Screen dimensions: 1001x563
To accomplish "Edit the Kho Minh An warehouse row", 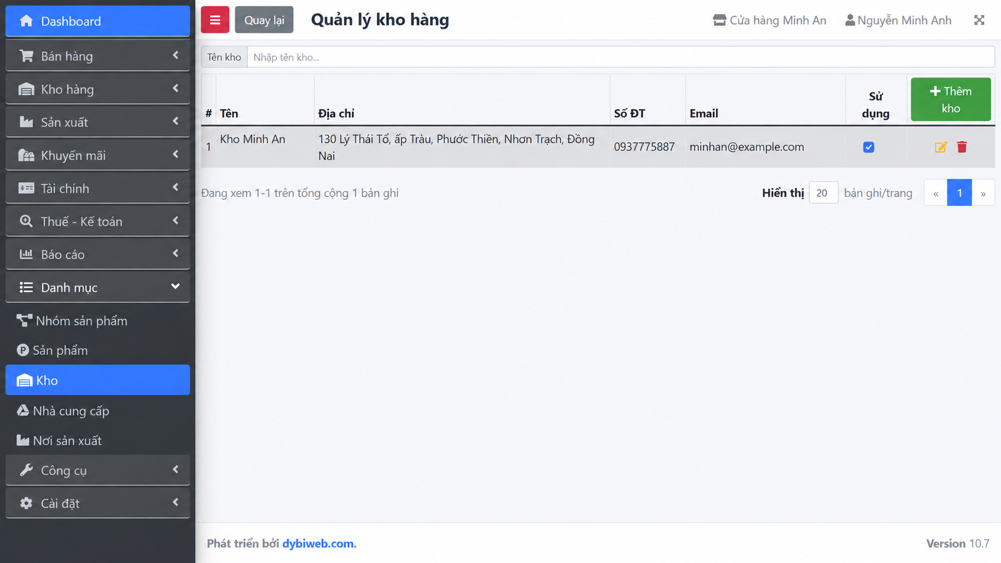I will (941, 147).
